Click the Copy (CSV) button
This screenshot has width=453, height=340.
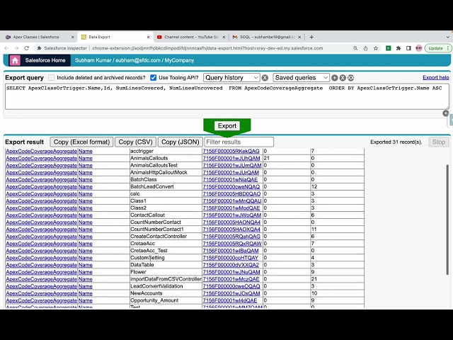[x=135, y=142]
